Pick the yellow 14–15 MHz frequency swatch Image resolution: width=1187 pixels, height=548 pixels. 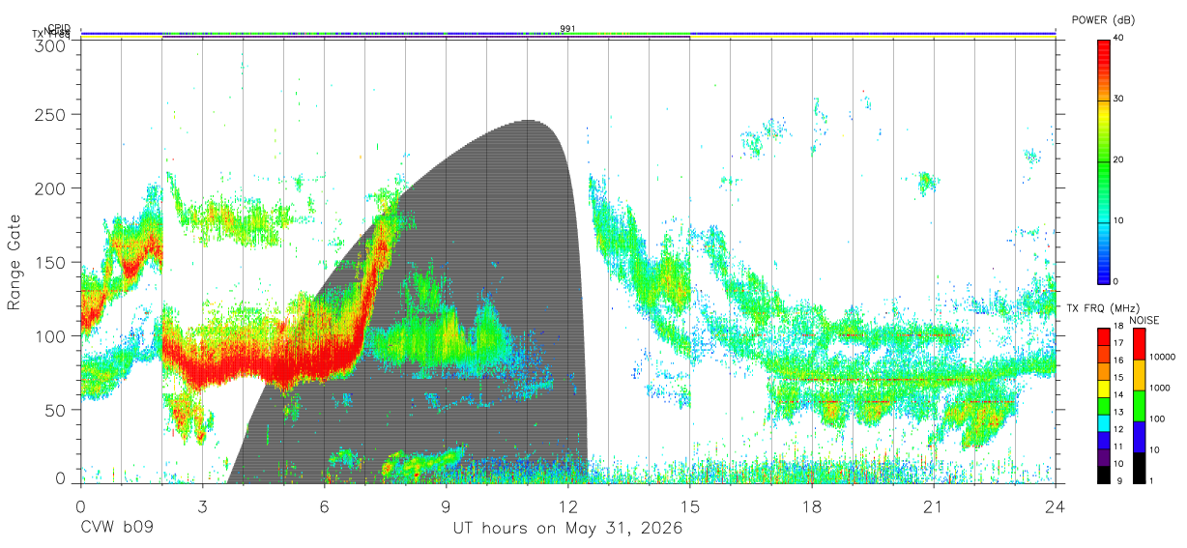coord(1103,388)
